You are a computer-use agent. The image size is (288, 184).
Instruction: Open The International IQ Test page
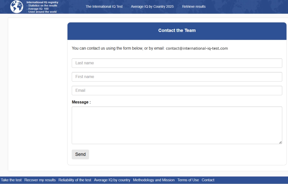104,7
